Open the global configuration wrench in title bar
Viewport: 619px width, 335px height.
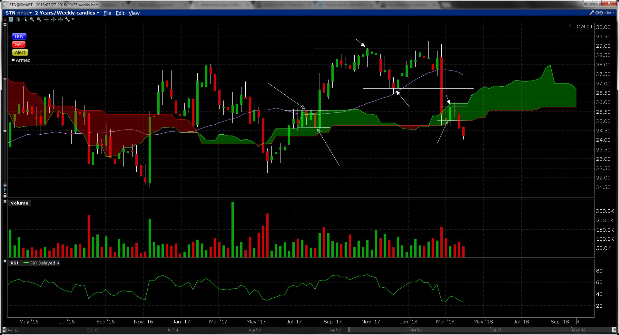coord(592,13)
